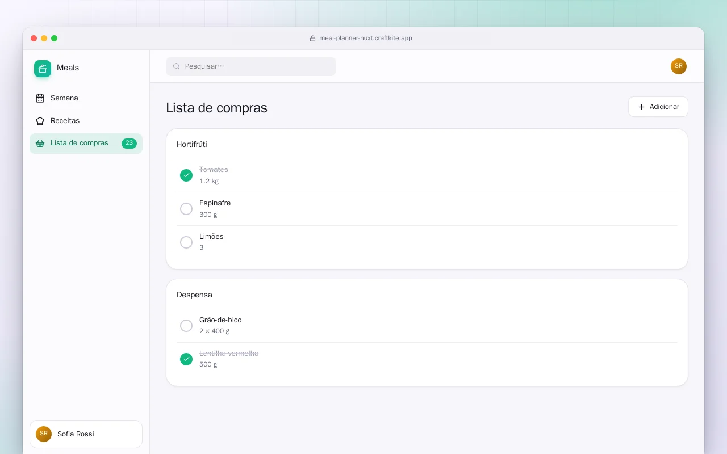727x454 pixels.
Task: Click the 300 g quantity
Action: tap(208, 215)
